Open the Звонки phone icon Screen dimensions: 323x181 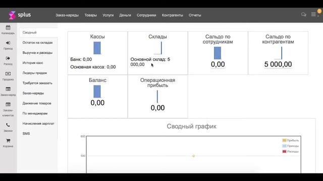click(x=8, y=125)
